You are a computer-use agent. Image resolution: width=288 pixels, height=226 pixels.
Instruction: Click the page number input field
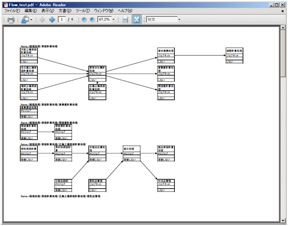62,20
